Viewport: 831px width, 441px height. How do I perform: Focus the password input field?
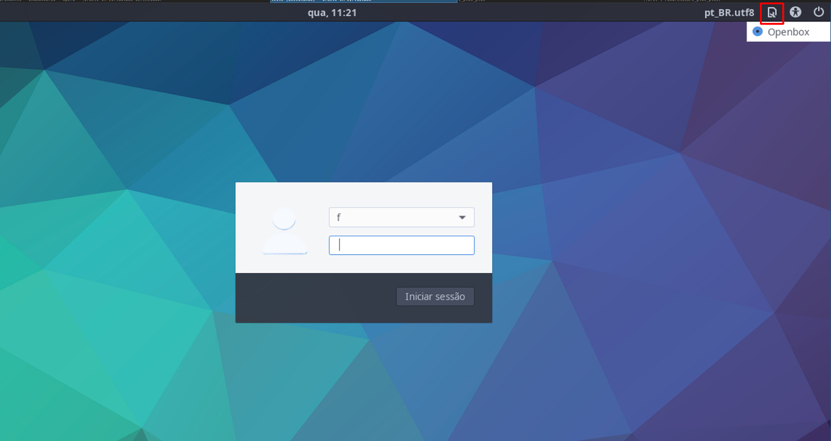402,245
